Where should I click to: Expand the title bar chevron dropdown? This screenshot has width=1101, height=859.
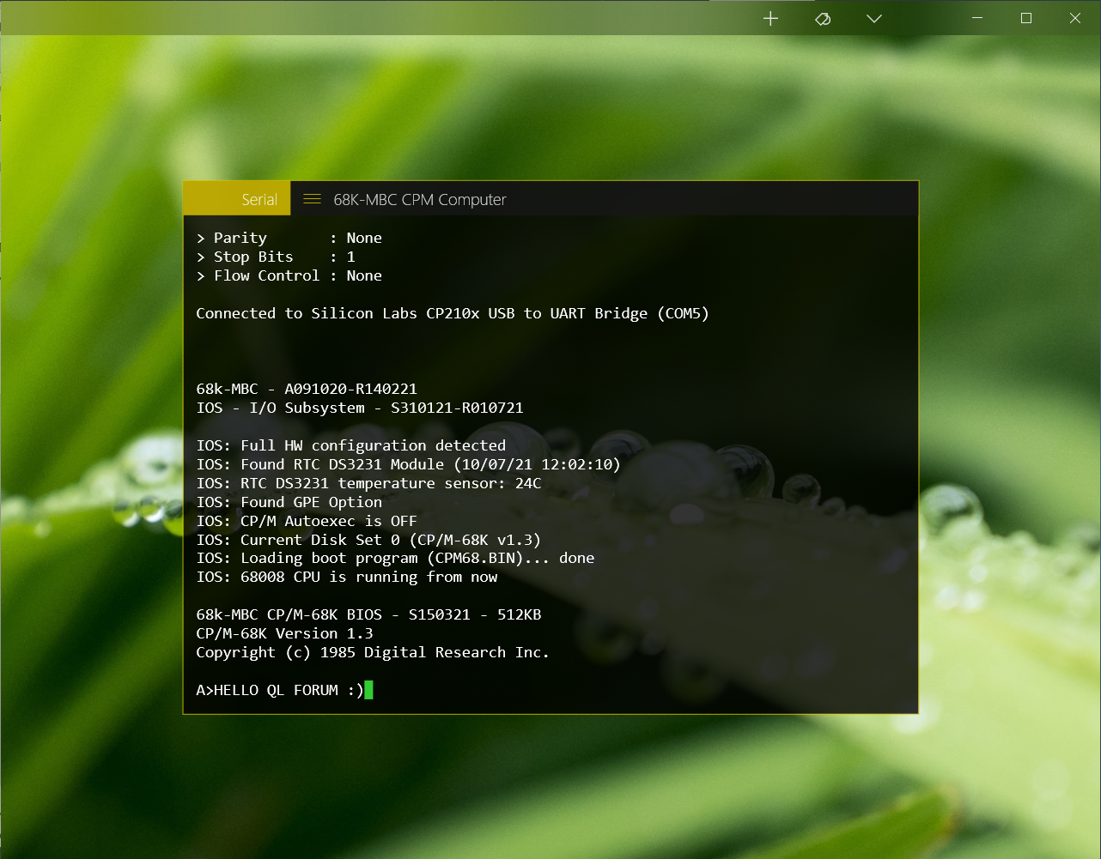pyautogui.click(x=874, y=19)
